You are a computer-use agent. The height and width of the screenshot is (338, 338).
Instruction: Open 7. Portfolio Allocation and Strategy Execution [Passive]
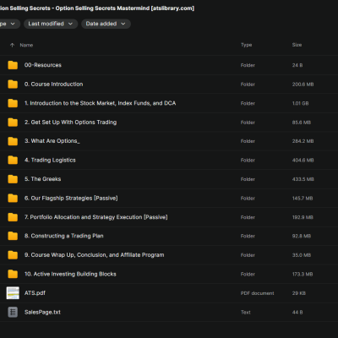tap(96, 217)
